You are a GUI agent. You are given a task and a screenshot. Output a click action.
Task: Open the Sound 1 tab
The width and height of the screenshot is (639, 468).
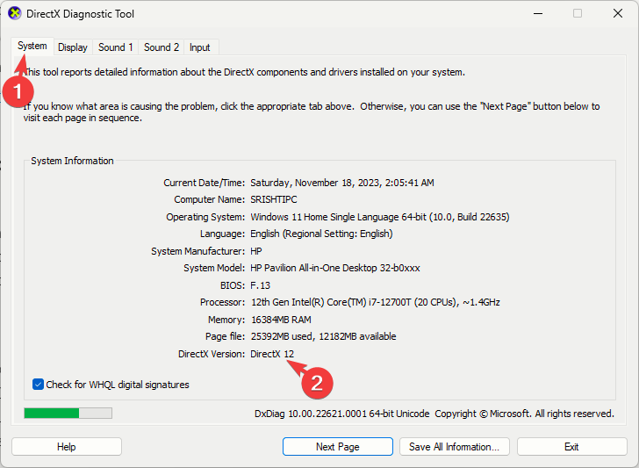point(116,47)
